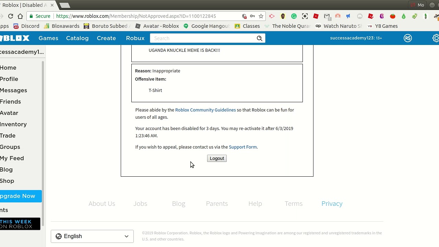Open the grey Discord extension icon
Image resolution: width=439 pixels, height=247 pixels.
tap(360, 16)
